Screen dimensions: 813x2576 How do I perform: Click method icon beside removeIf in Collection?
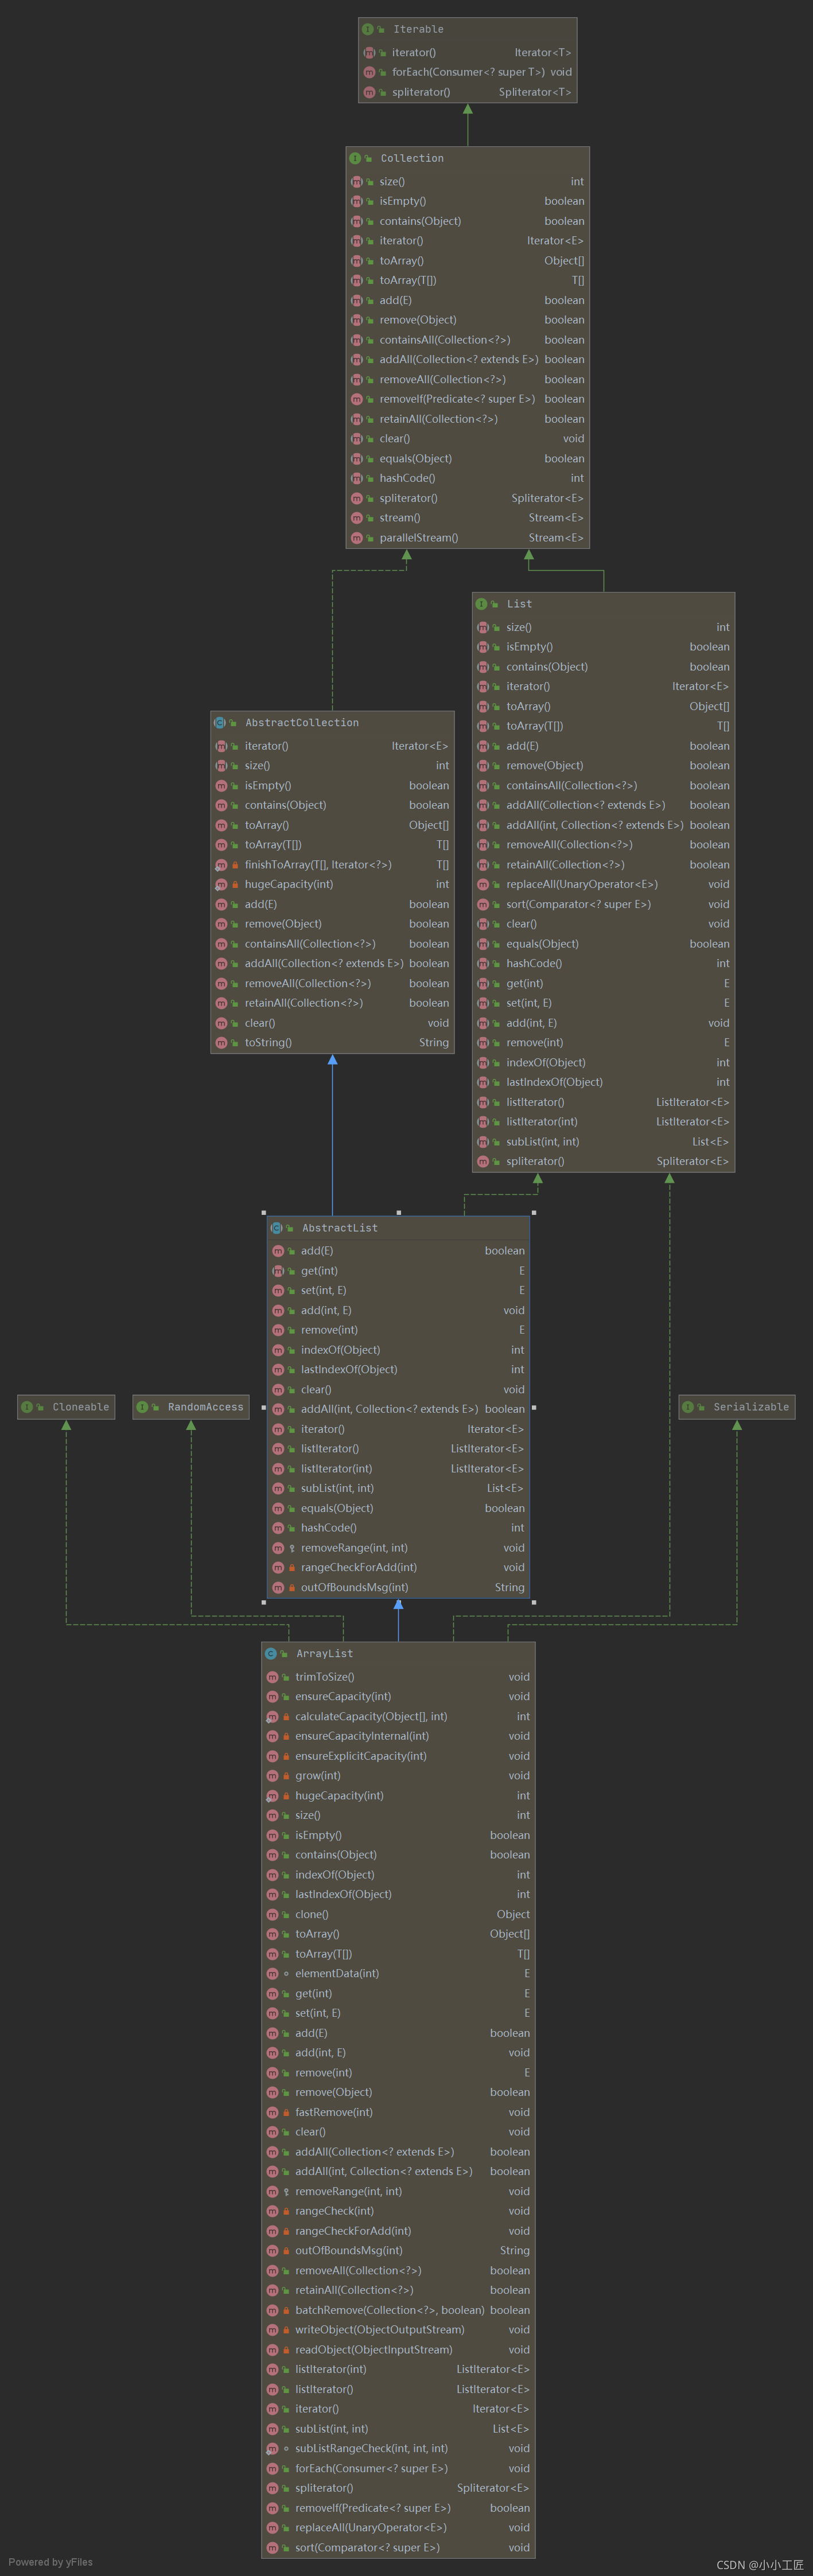click(356, 399)
